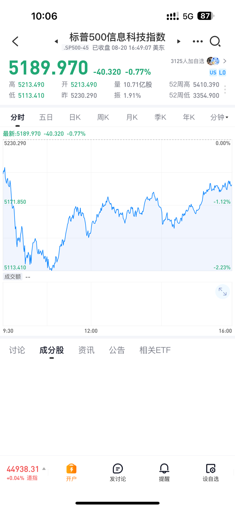Select the 五日 five-day chart tab
This screenshot has height=509, width=235.
(x=46, y=117)
